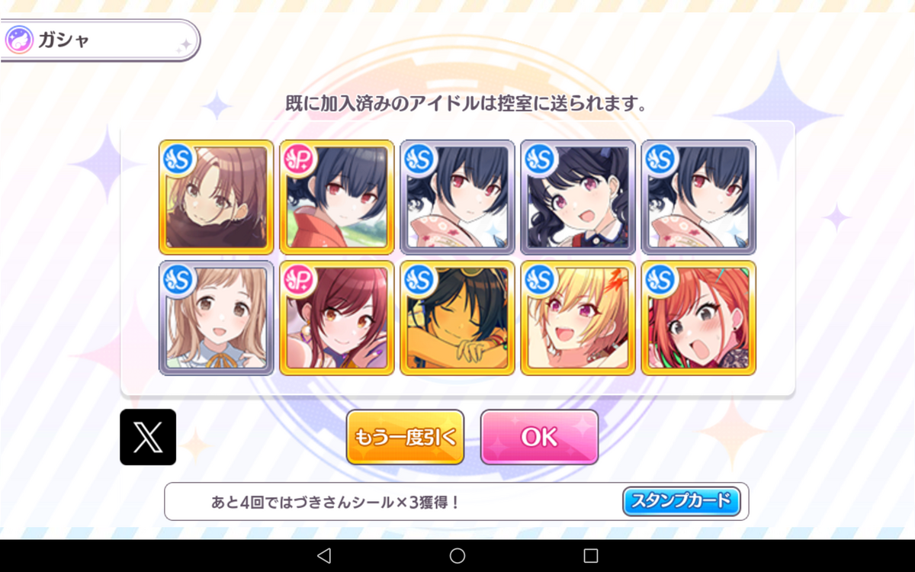Image resolution: width=915 pixels, height=572 pixels.
Task: Tap the Android recent apps square
Action: 591,555
